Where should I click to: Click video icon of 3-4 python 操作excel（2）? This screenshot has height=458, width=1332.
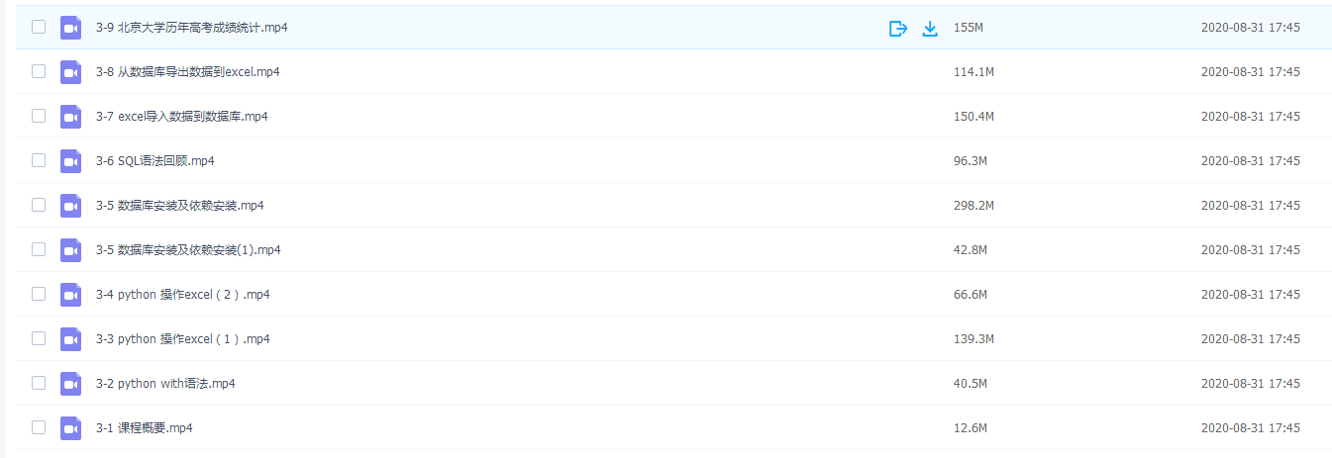tap(70, 295)
